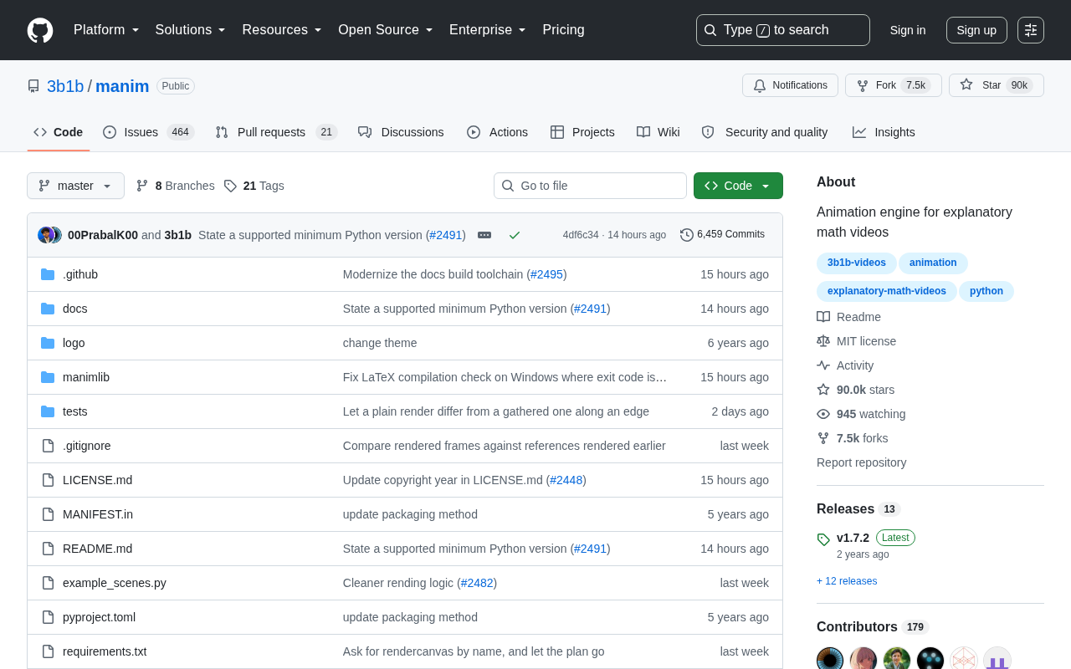This screenshot has width=1071, height=669.
Task: Click the requirements.txt file icon
Action: click(48, 651)
